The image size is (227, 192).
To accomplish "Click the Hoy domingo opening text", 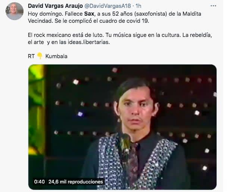I will tap(46, 14).
